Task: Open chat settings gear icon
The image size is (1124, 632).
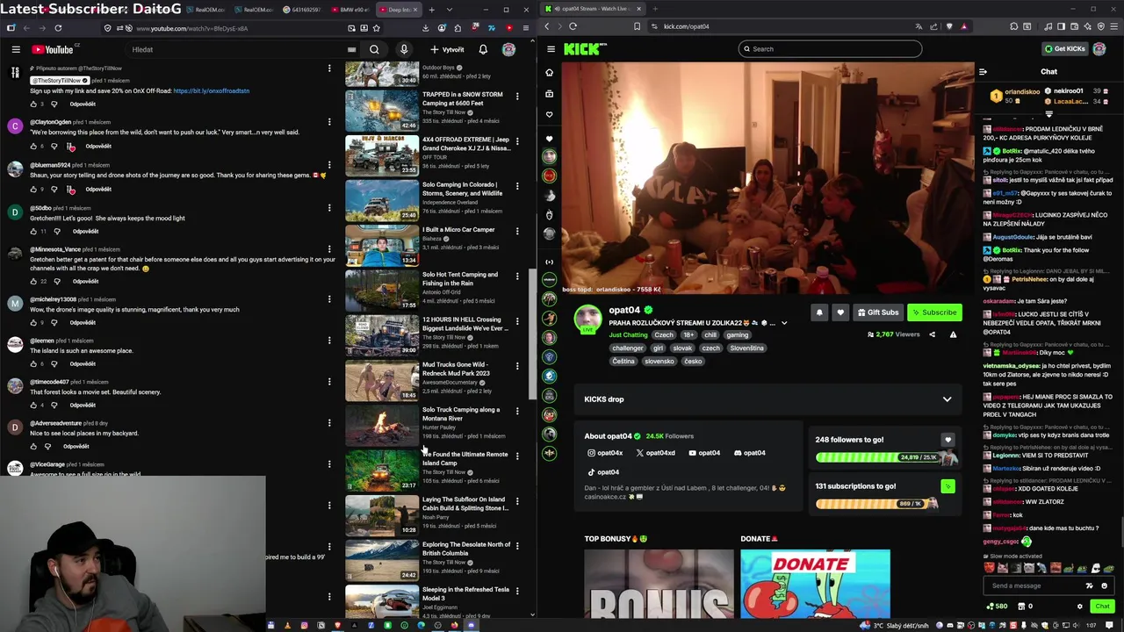Action: 1080,607
